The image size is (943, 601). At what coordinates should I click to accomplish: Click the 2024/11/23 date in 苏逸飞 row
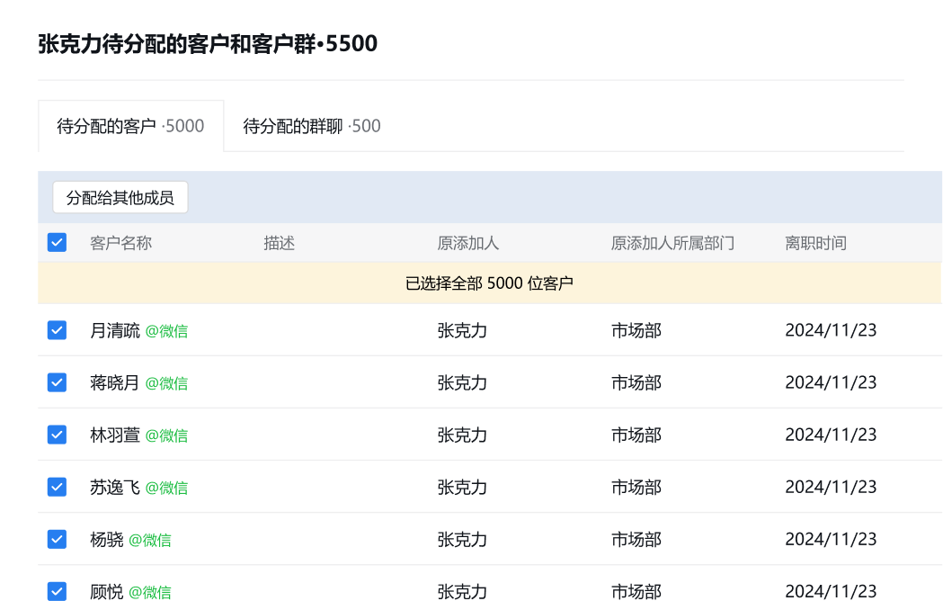pos(830,487)
